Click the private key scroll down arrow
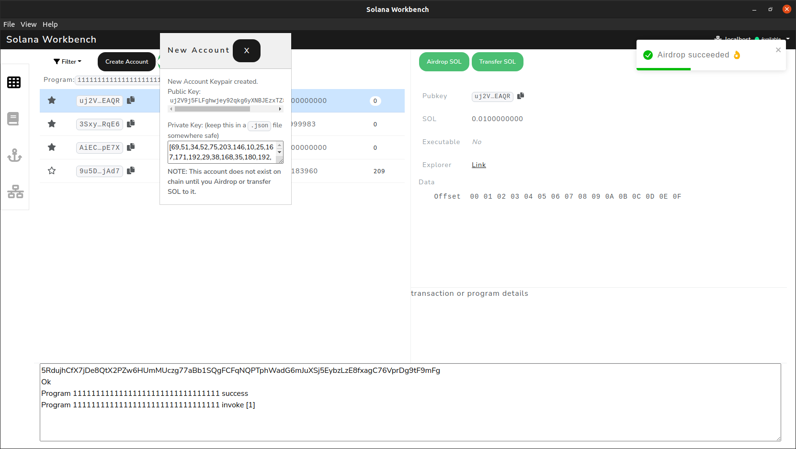 (280, 152)
